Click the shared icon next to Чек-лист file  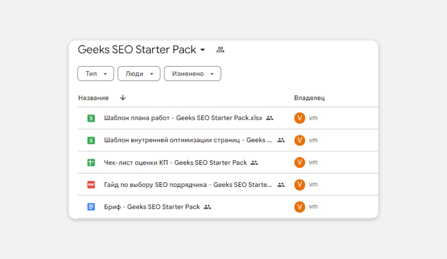click(254, 163)
